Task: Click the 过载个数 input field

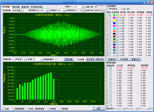Action: [100, 7]
